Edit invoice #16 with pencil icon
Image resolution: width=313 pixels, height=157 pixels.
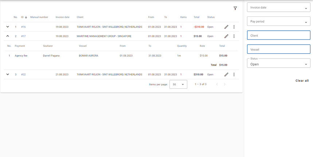click(x=226, y=27)
